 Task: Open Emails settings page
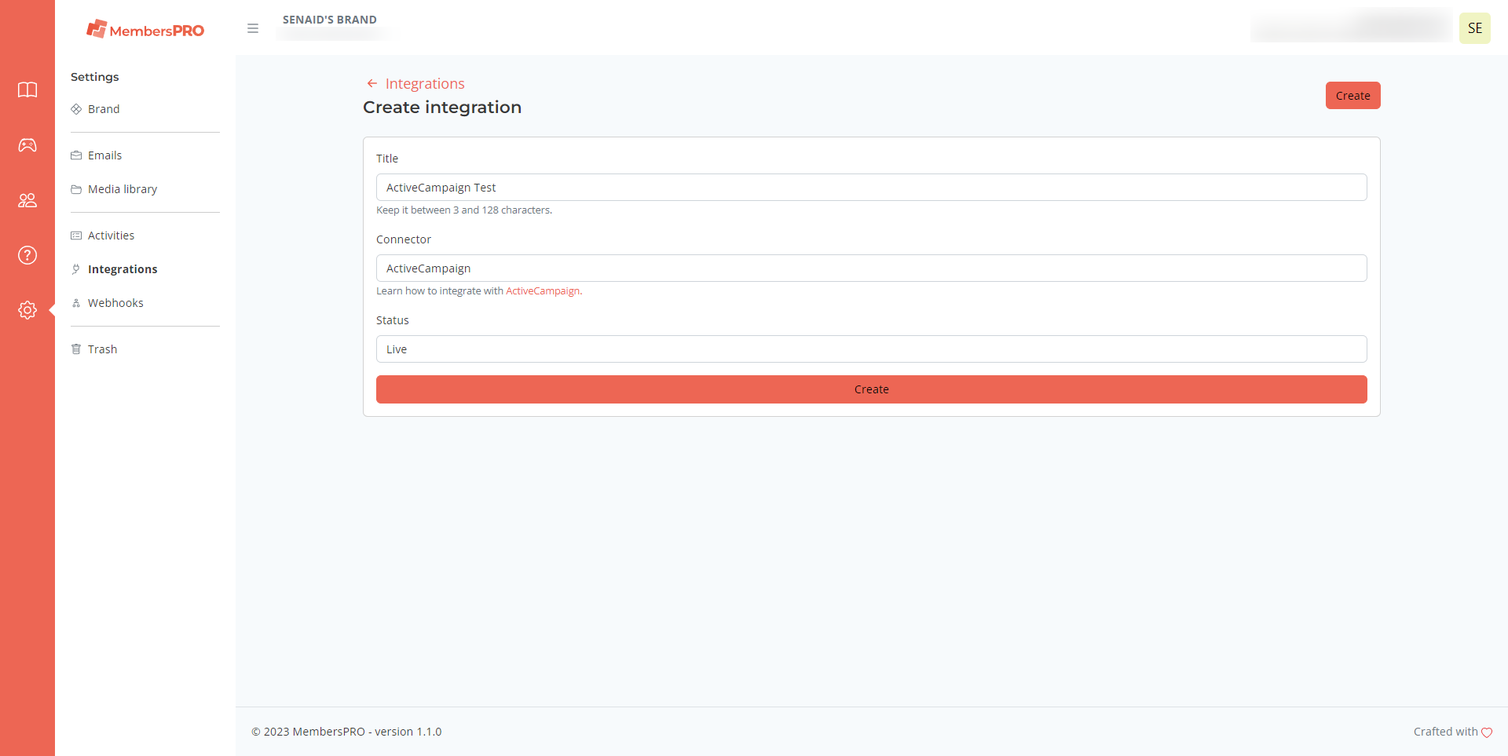click(104, 155)
